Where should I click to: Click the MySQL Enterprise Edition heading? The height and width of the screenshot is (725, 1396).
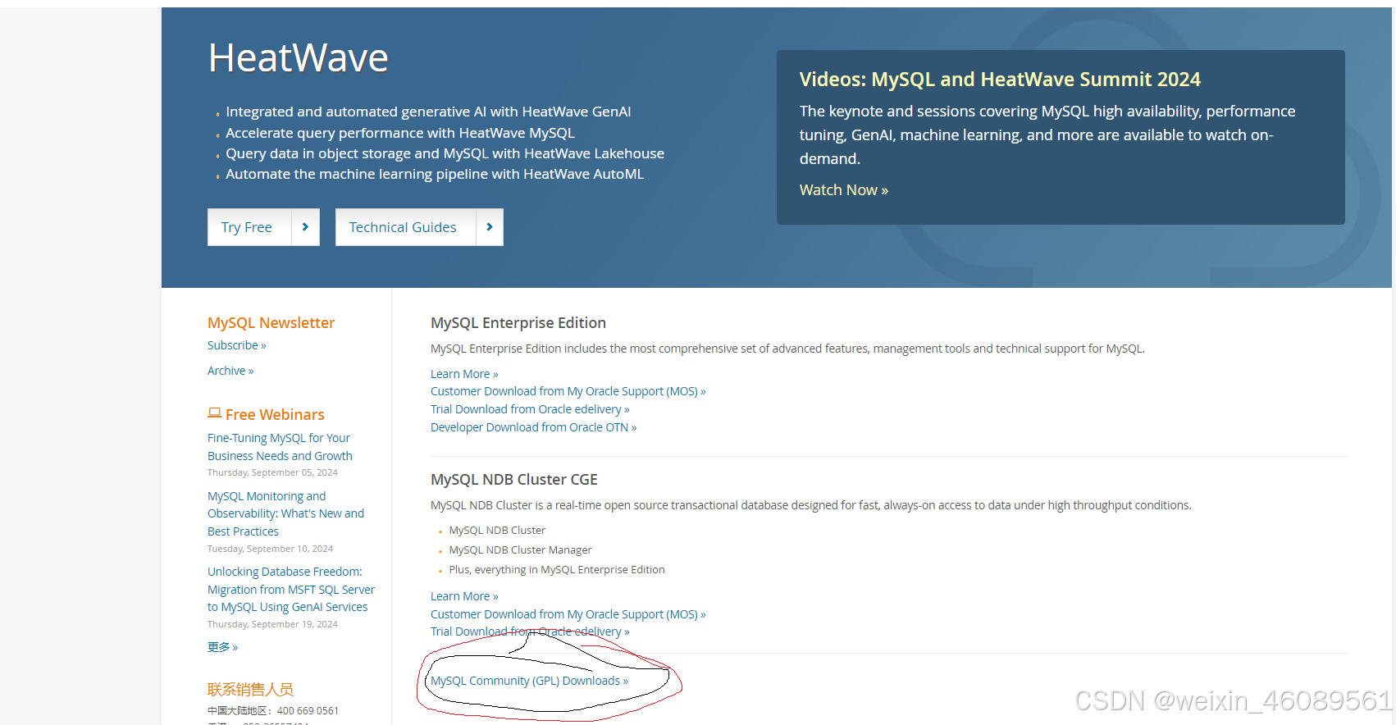(x=518, y=323)
